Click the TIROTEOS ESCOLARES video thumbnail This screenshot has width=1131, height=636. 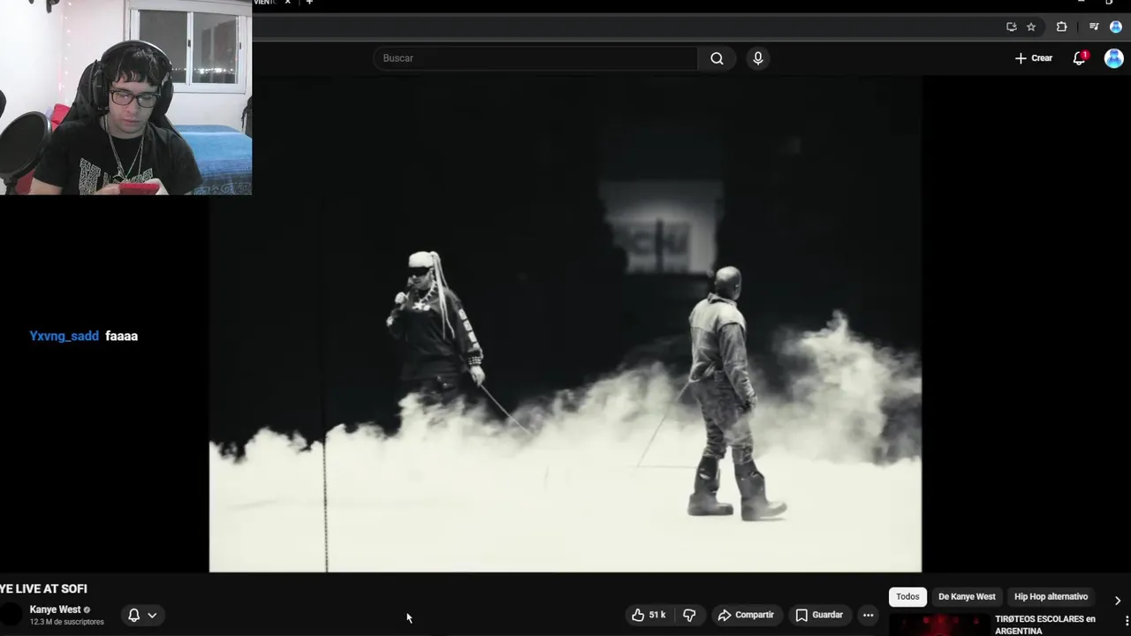click(939, 625)
